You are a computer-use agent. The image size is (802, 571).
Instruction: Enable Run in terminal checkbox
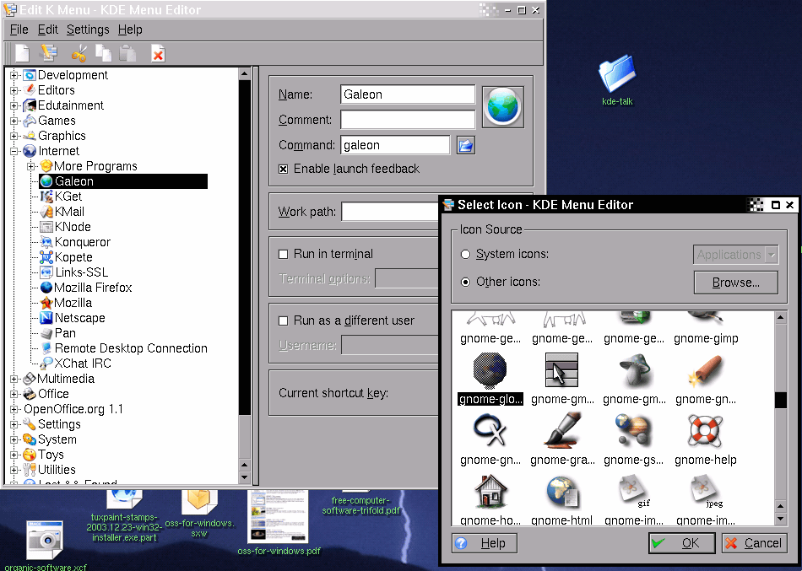pos(283,254)
